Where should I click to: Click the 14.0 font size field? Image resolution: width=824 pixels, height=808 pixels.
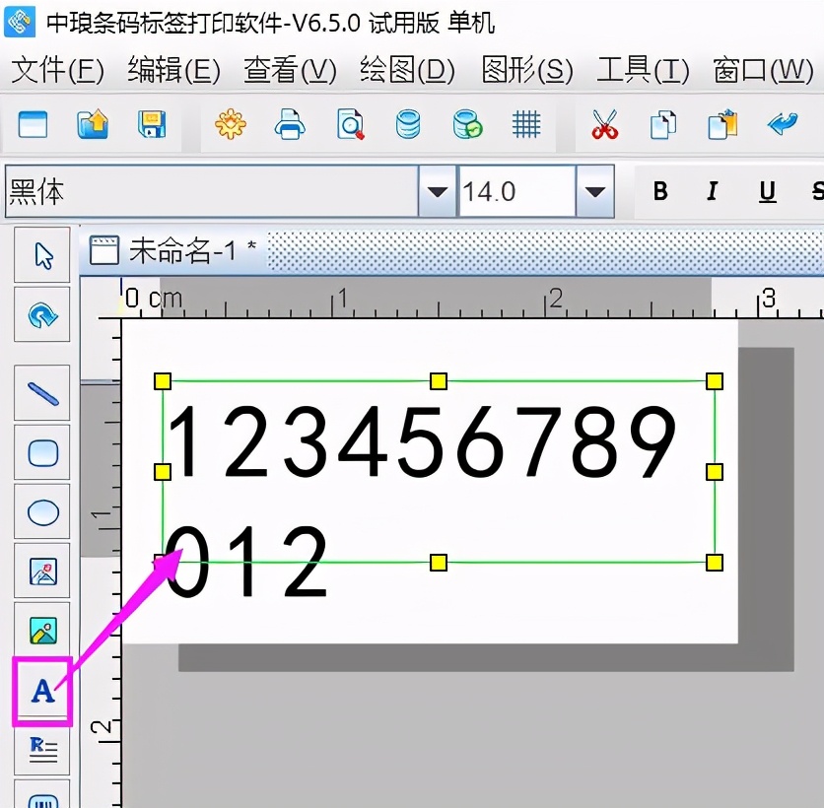[x=517, y=191]
